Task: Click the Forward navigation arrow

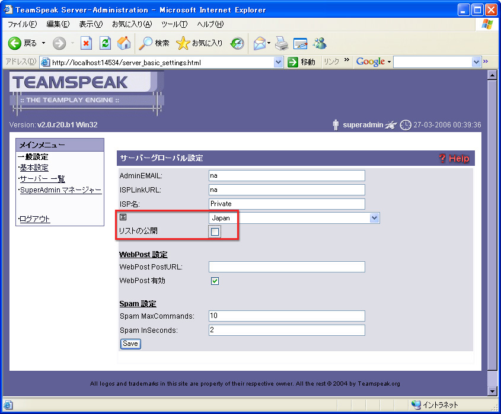Action: pos(59,43)
